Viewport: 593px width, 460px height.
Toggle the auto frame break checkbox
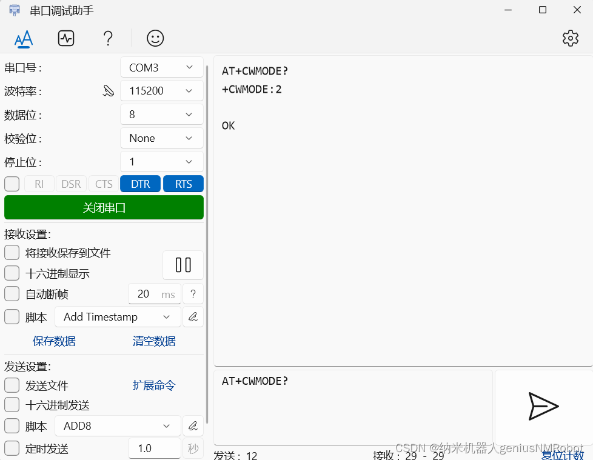pyautogui.click(x=12, y=294)
